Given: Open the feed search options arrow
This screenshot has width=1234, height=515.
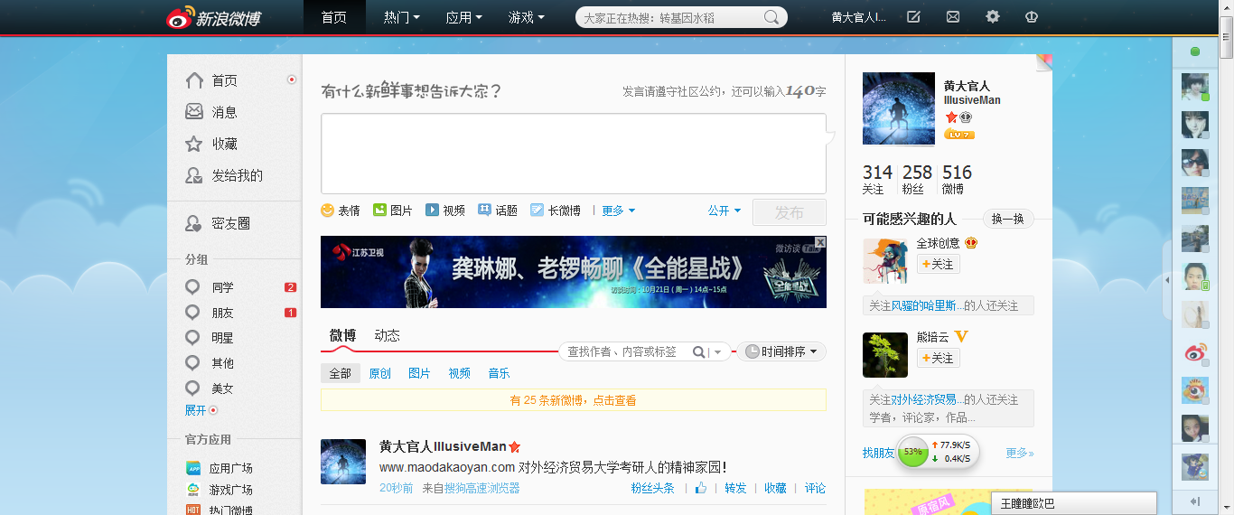Looking at the screenshot, I should [719, 352].
